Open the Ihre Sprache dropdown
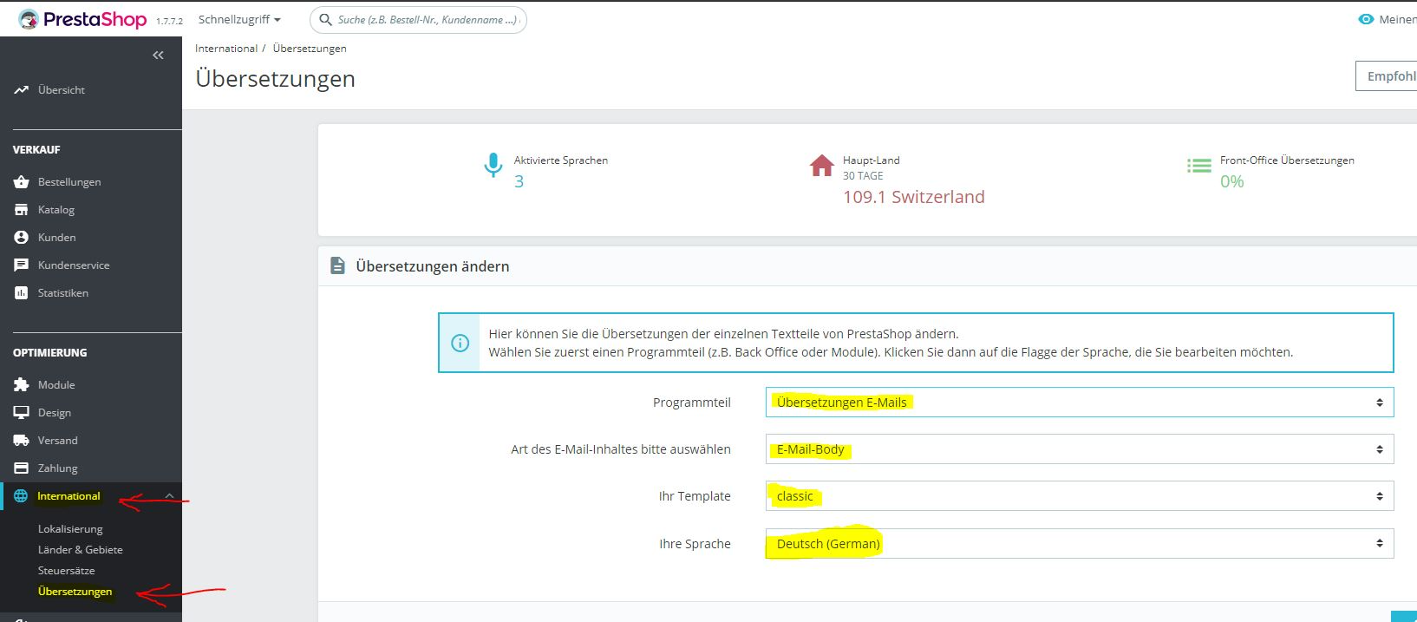 point(1080,544)
